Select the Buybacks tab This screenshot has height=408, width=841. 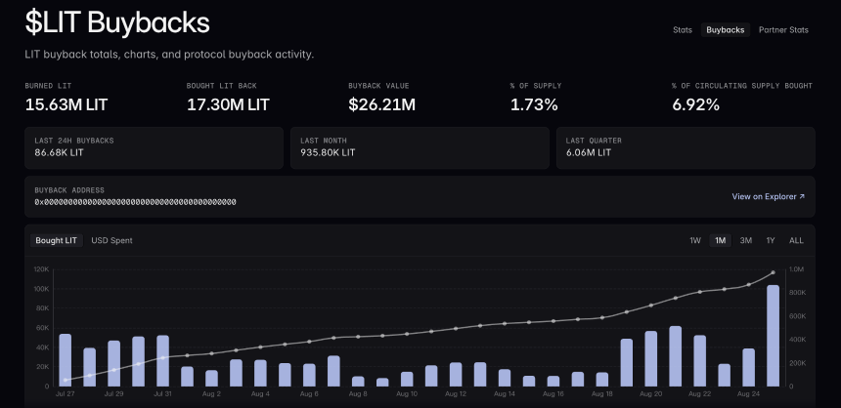tap(726, 30)
